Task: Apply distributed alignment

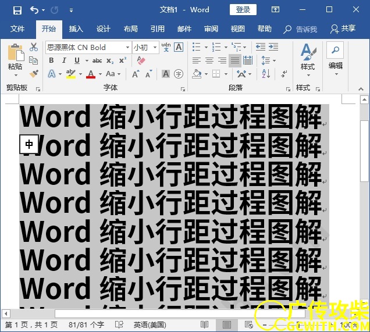Action: tap(248, 60)
